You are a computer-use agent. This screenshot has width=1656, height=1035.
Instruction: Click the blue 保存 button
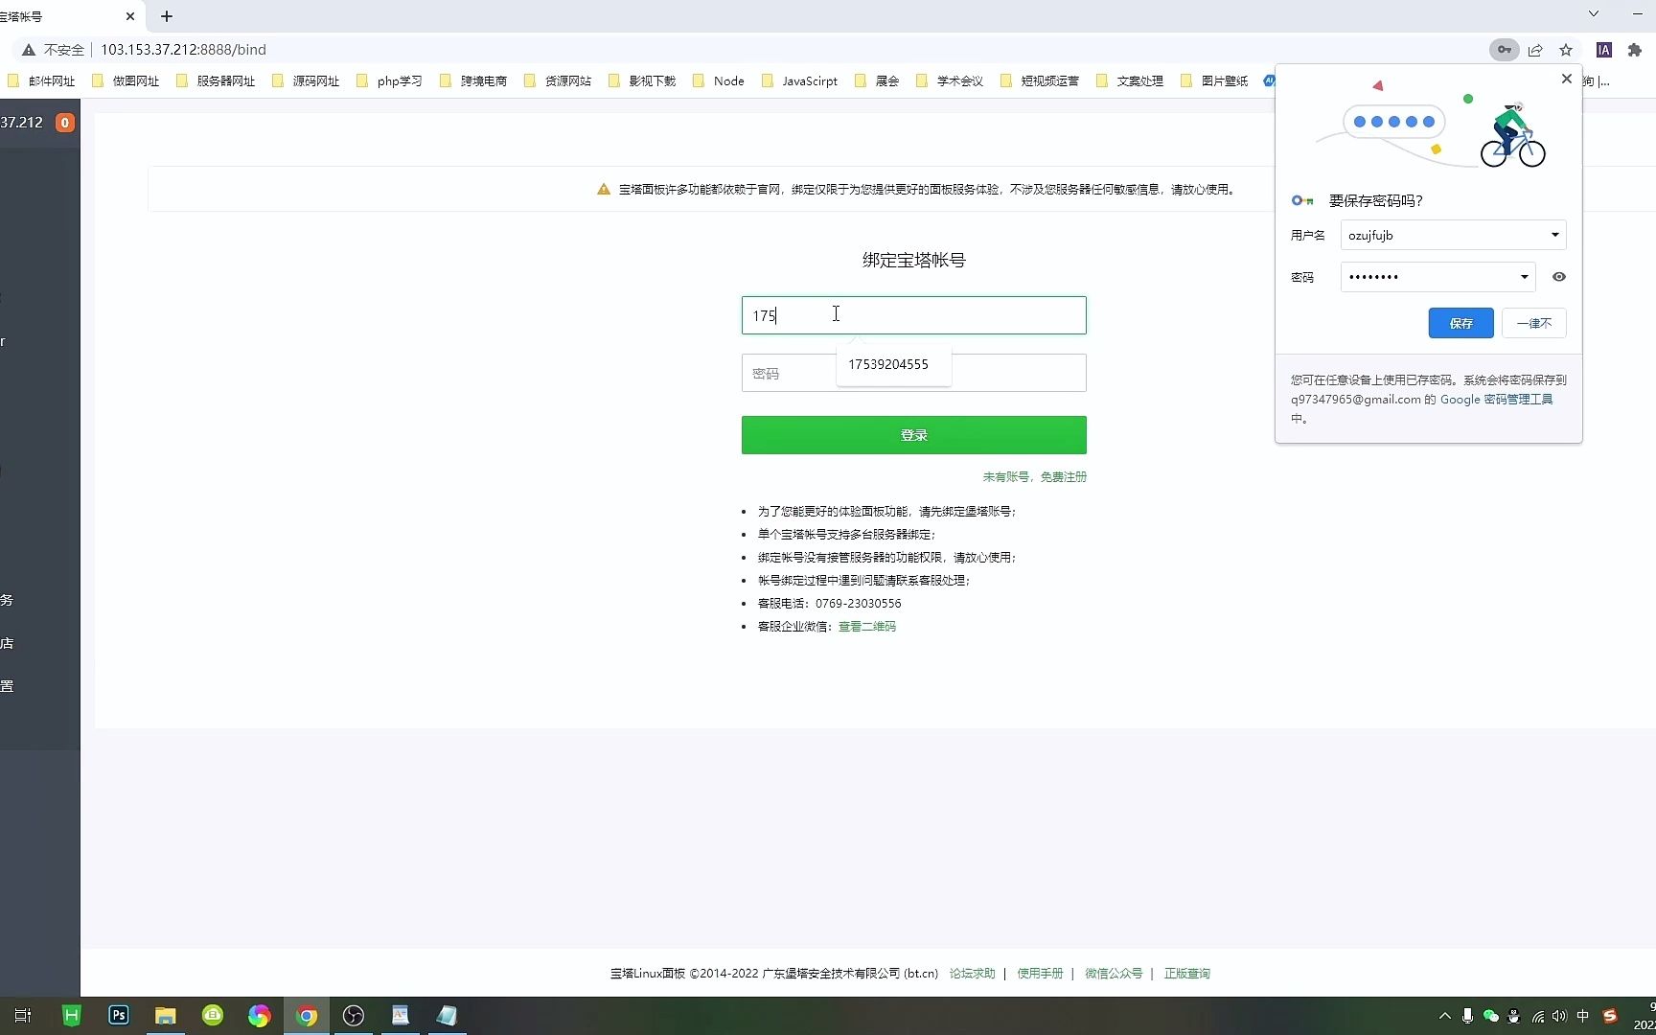[1460, 323]
